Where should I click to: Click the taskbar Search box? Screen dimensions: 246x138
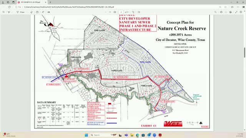103,135
